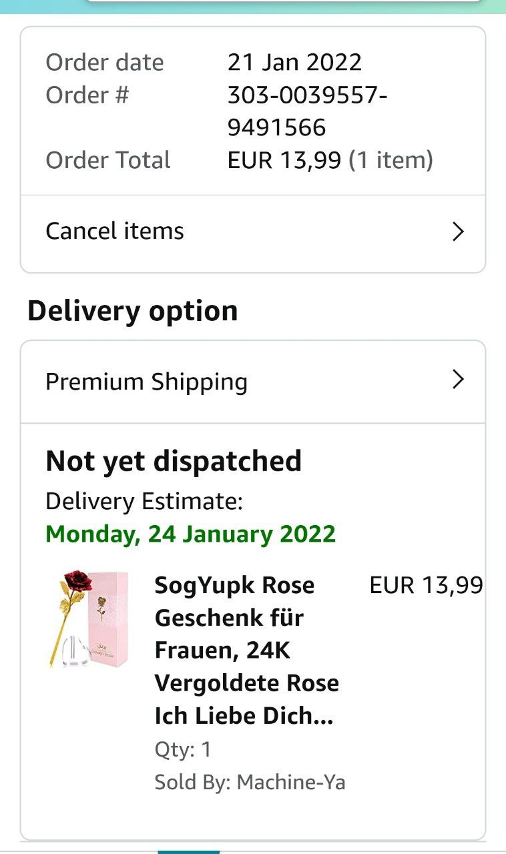Tap the chevron arrow beside Cancel items

pyautogui.click(x=458, y=232)
